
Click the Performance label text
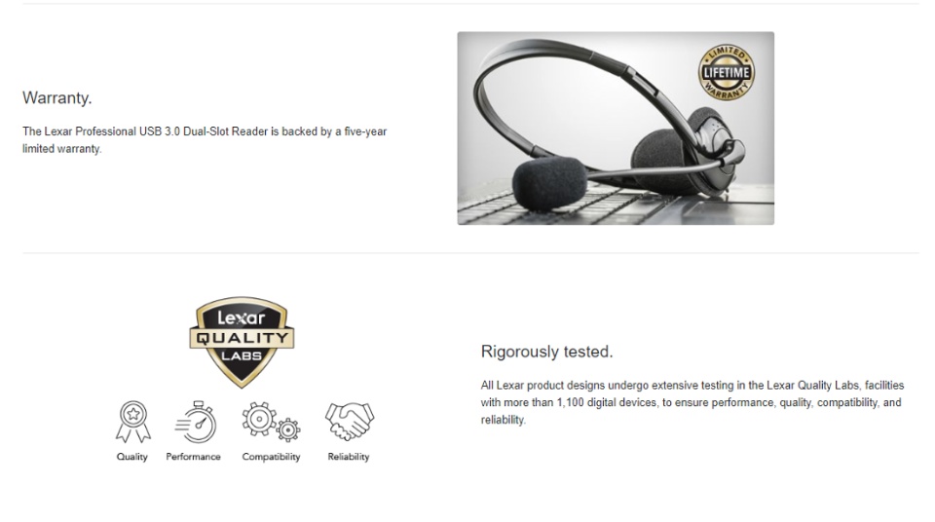[193, 457]
